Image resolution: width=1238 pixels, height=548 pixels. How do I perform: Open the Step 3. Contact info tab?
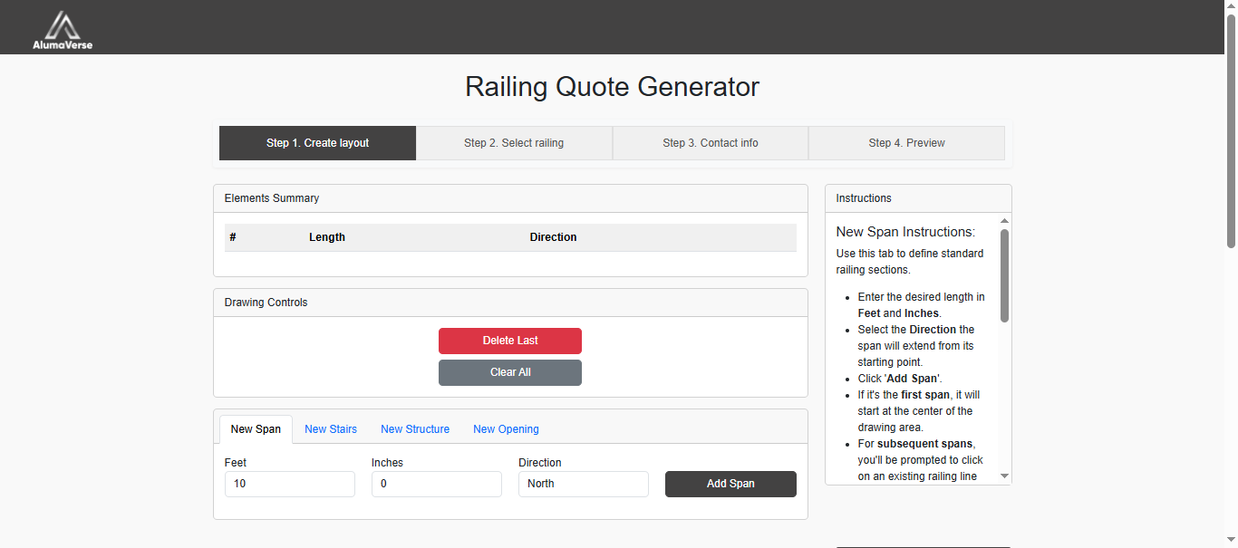[x=711, y=142]
